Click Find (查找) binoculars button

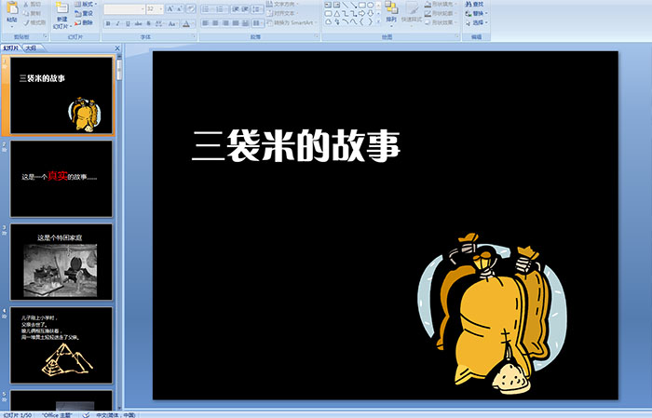pyautogui.click(x=474, y=4)
